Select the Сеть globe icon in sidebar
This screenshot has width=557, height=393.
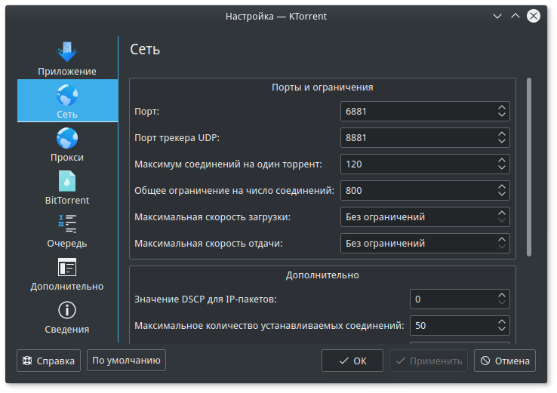[67, 95]
